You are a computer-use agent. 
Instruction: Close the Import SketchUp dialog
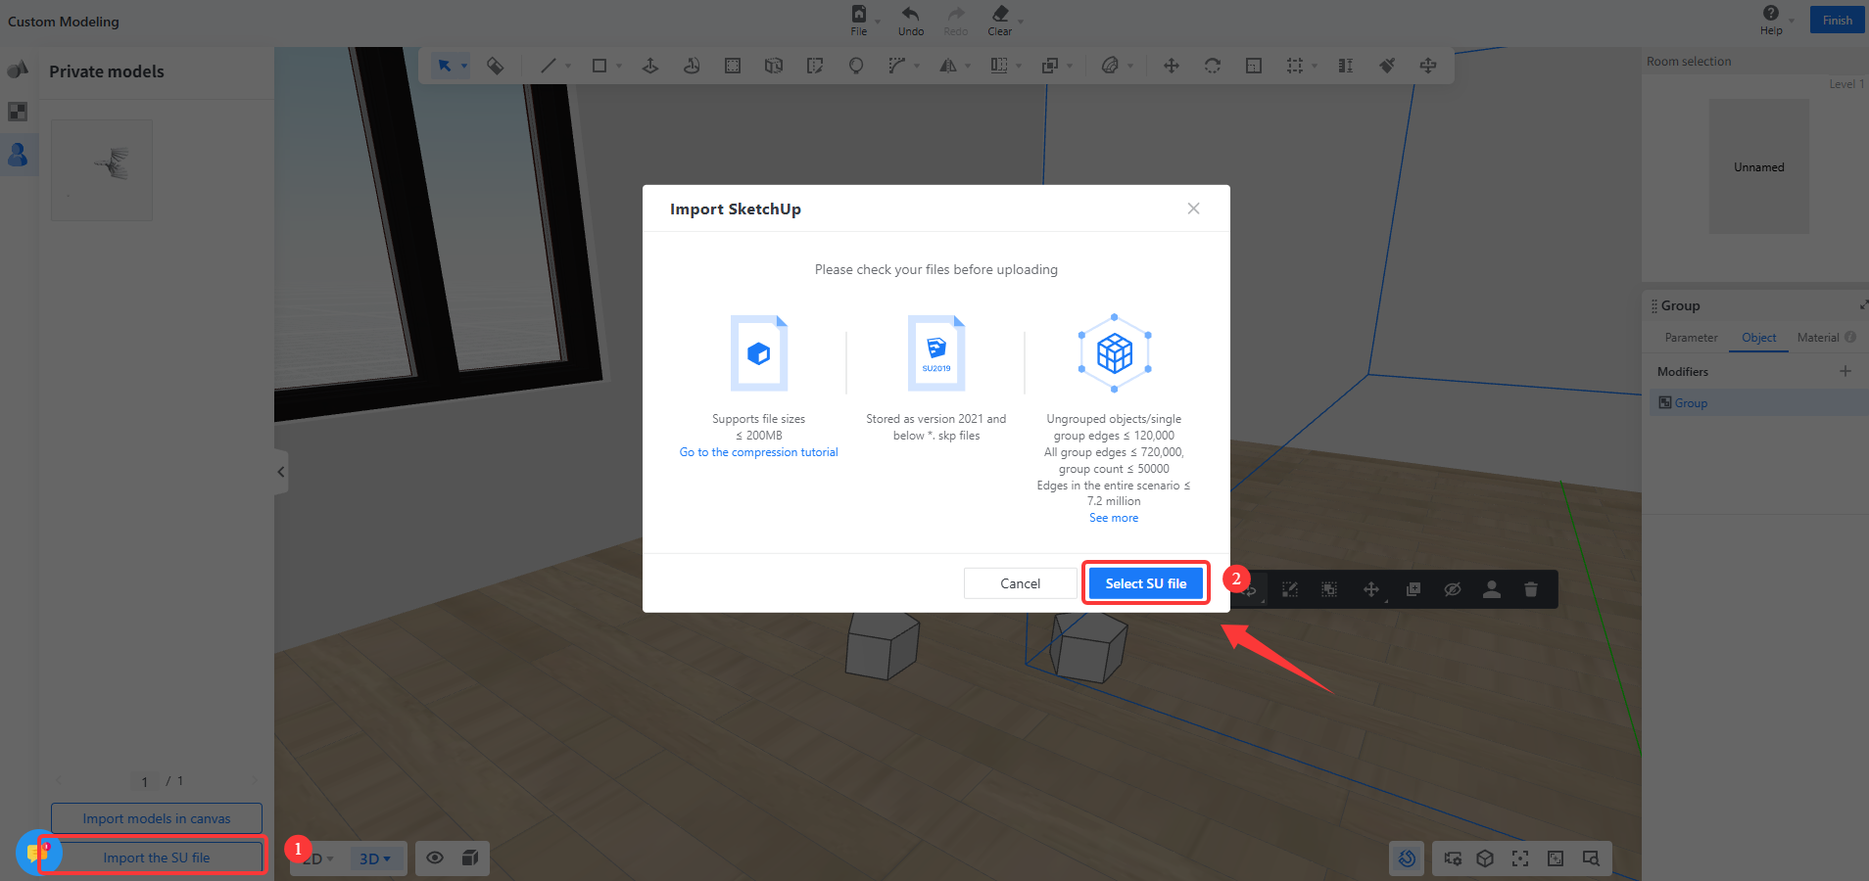pyautogui.click(x=1193, y=209)
